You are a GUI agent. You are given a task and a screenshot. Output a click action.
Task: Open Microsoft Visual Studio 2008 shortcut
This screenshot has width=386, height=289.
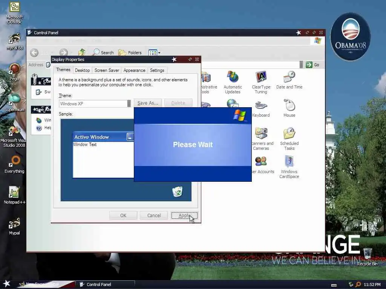(x=13, y=136)
